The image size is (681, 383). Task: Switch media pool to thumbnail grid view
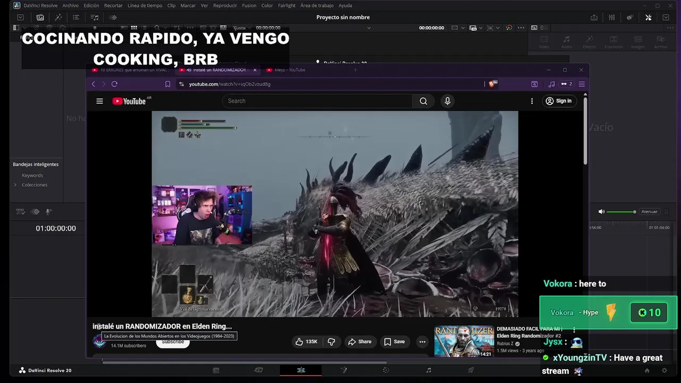point(134,28)
